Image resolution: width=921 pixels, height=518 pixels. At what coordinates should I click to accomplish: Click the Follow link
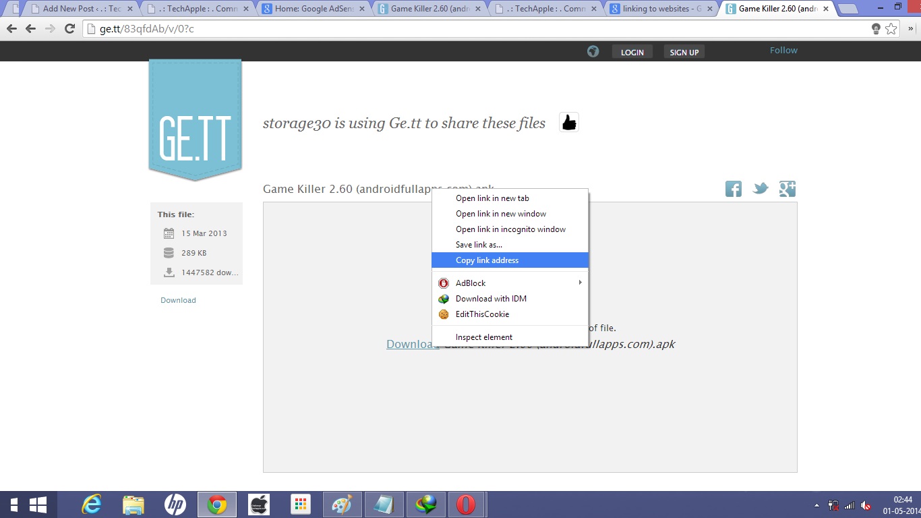pos(783,51)
